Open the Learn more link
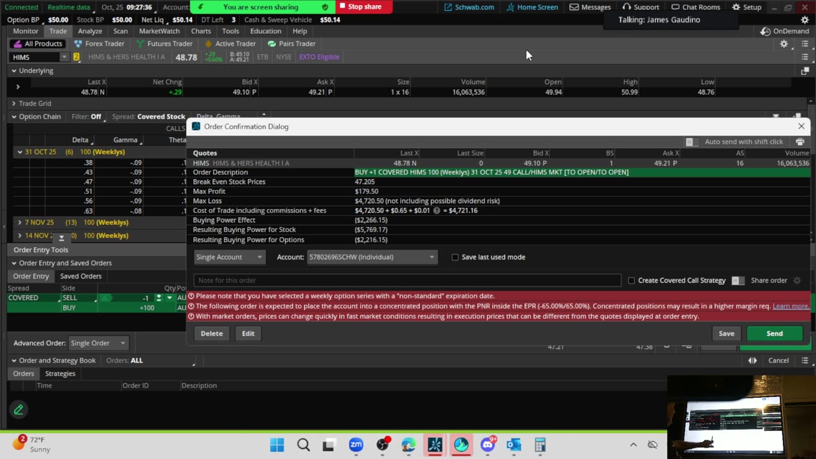Image resolution: width=816 pixels, height=459 pixels. pyautogui.click(x=790, y=306)
